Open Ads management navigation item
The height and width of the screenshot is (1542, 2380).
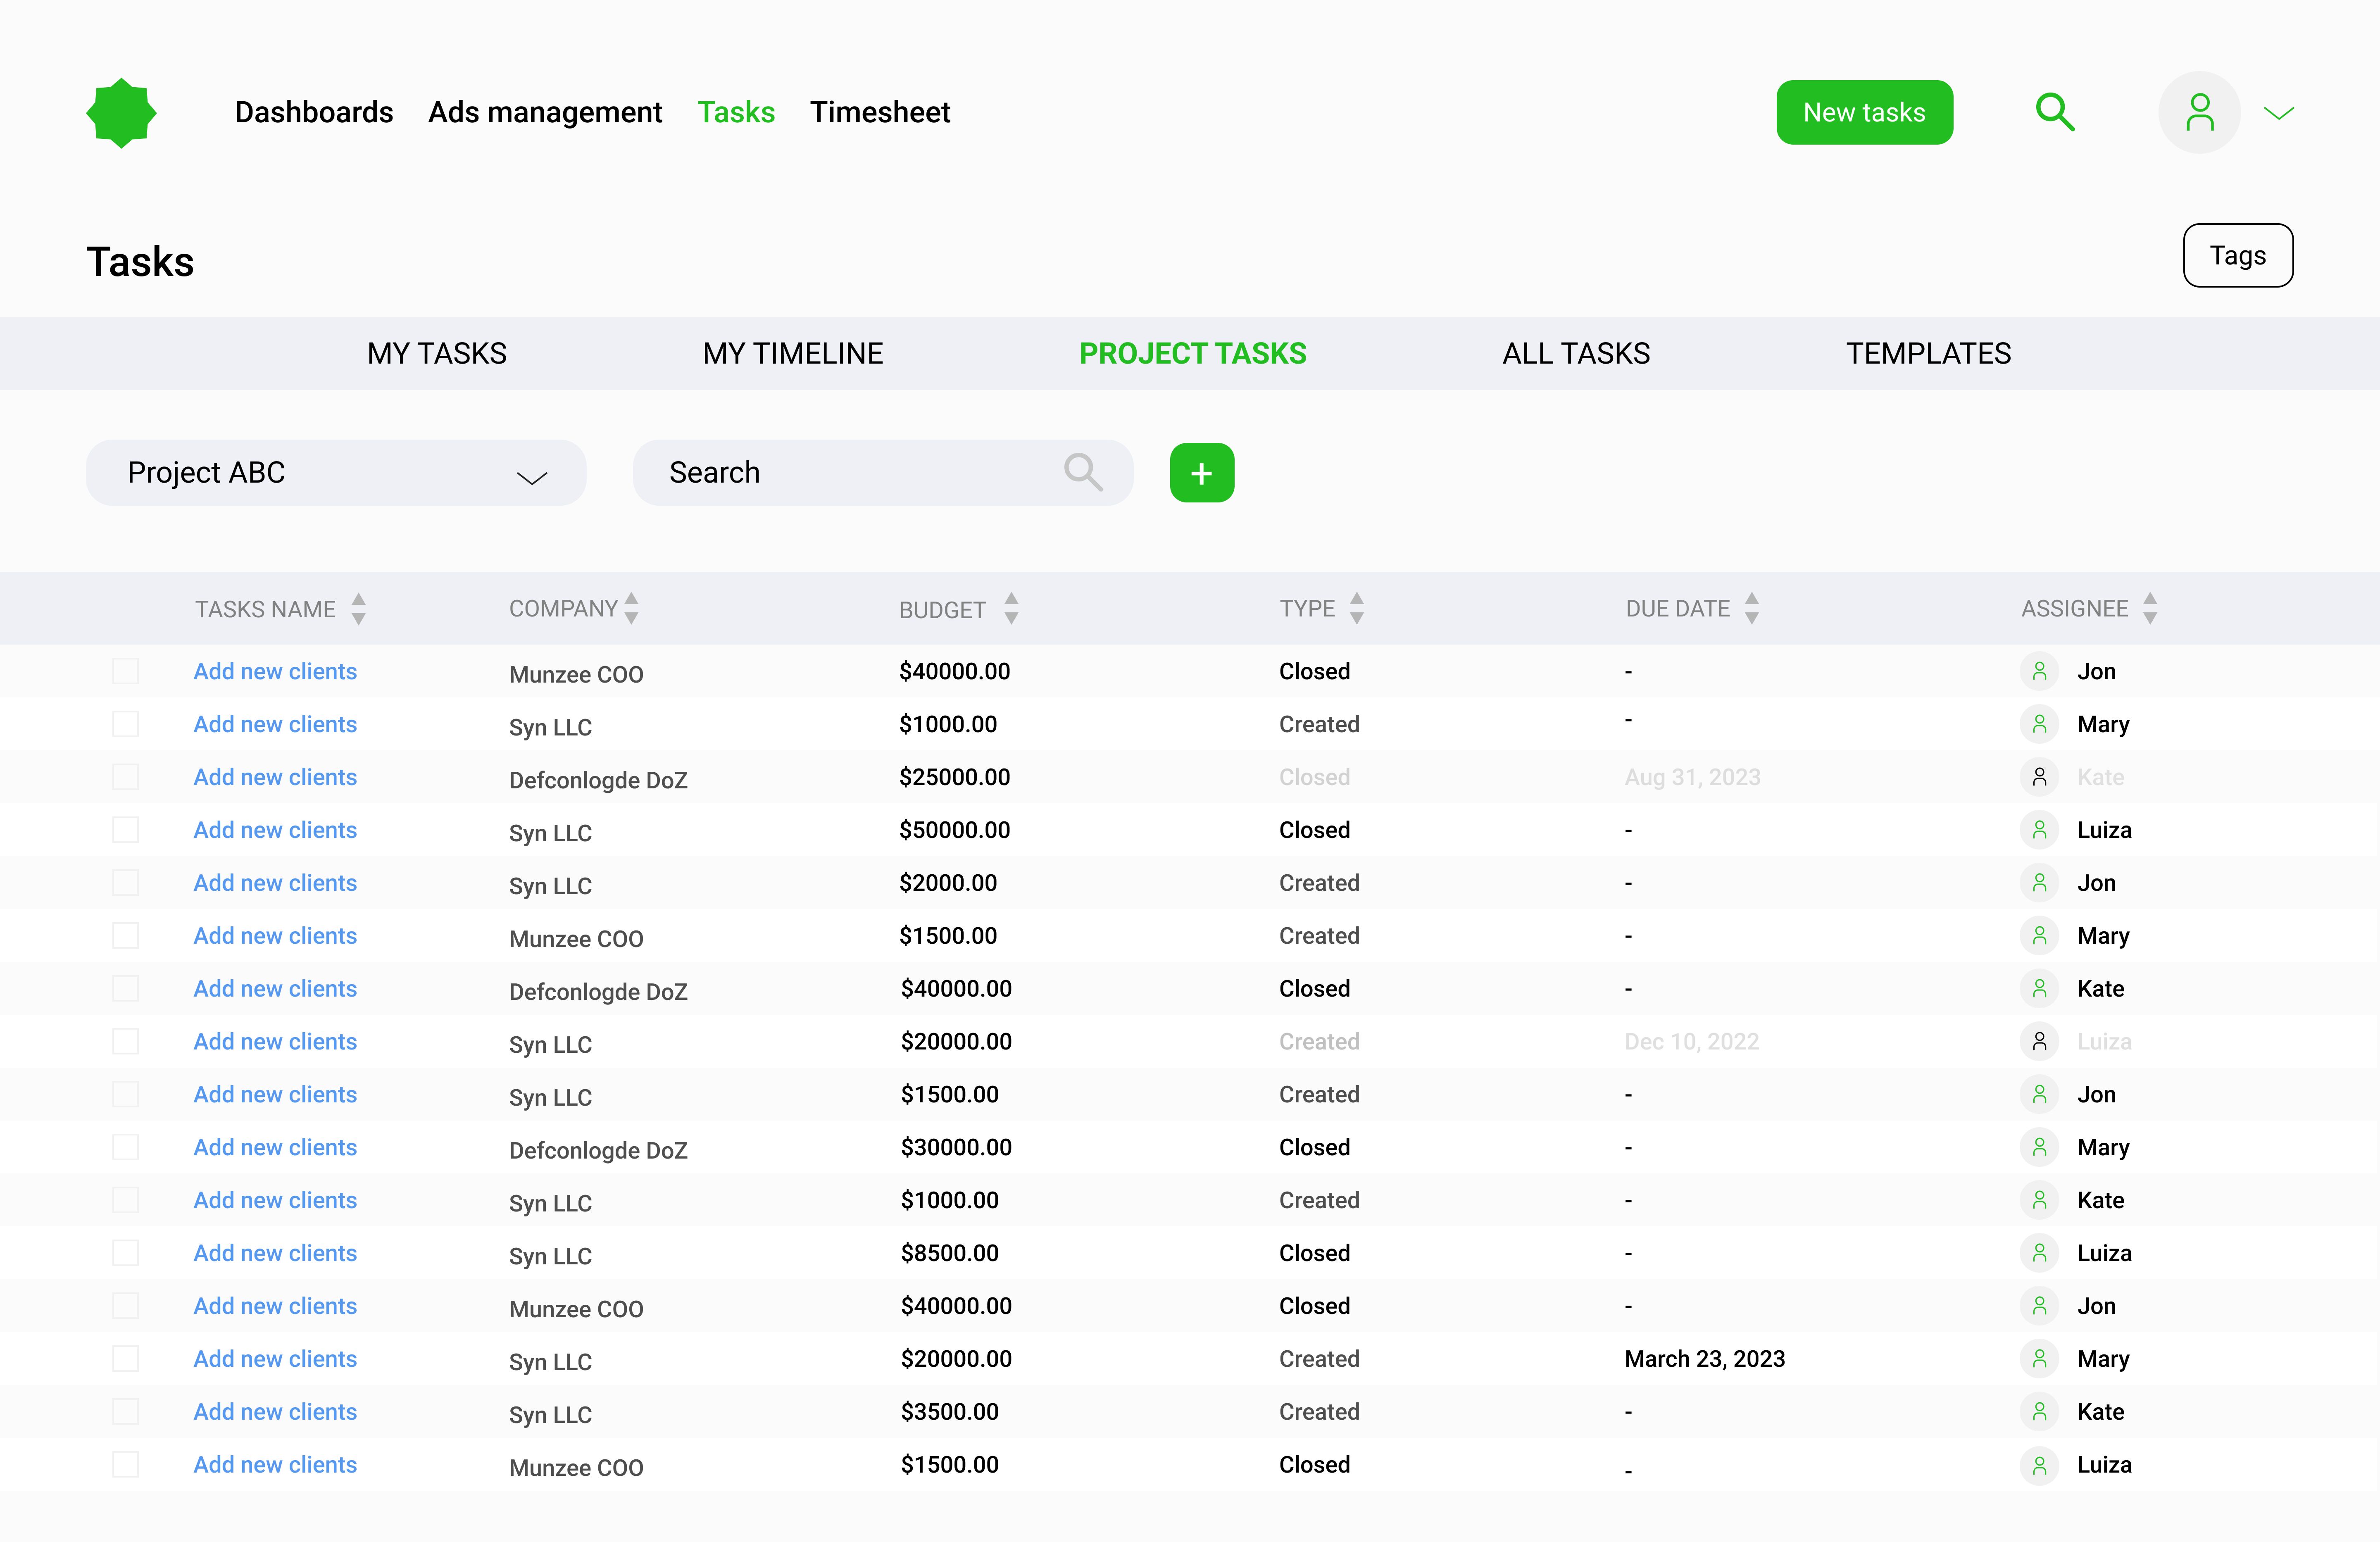545,112
